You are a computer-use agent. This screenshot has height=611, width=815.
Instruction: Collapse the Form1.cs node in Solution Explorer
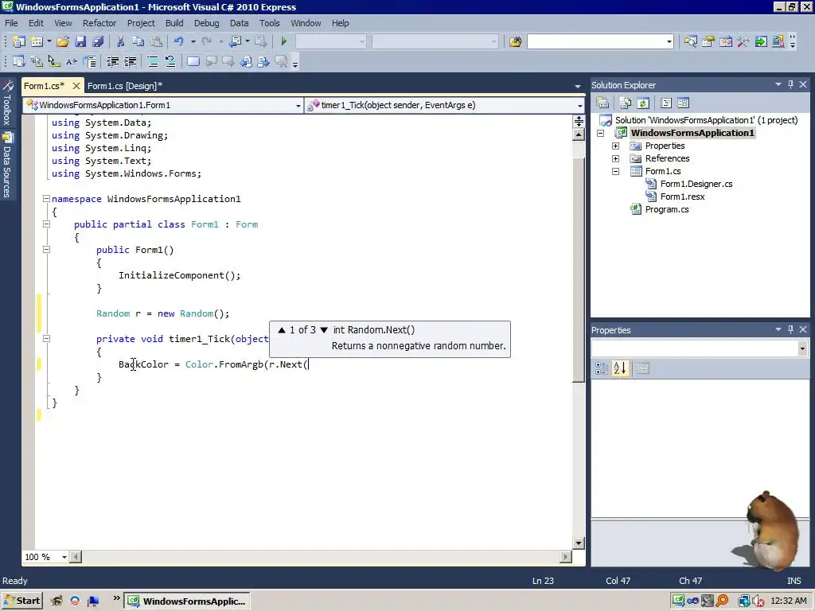(x=615, y=172)
